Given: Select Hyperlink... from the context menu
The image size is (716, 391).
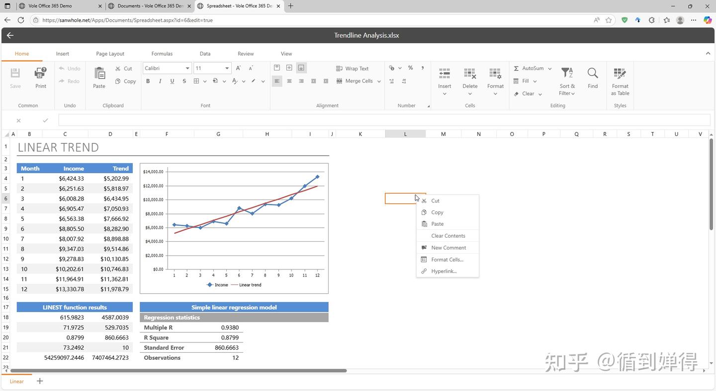Looking at the screenshot, I should coord(447,271).
